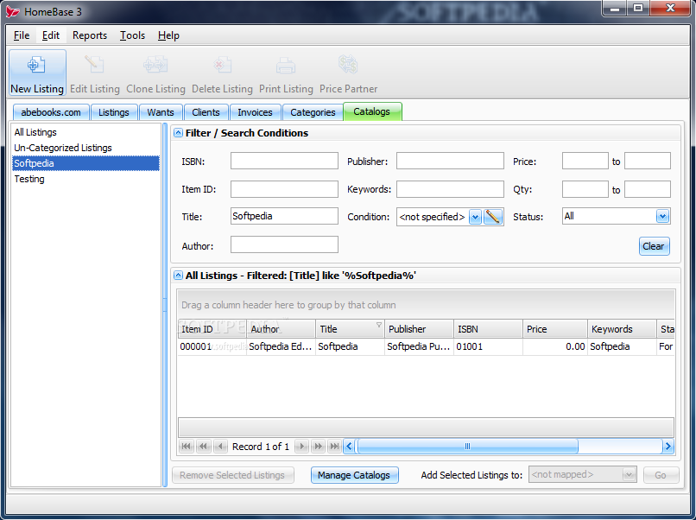The height and width of the screenshot is (520, 696).
Task: Click the Keywords input field
Action: (450, 188)
